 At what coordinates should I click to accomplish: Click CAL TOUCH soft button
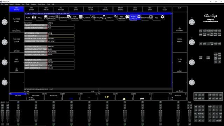tap(165, 9)
